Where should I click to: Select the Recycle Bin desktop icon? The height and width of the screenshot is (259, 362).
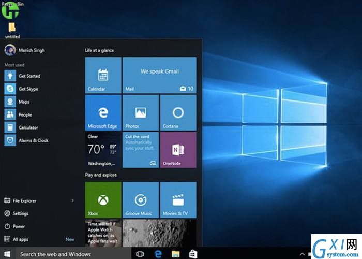tap(10, 10)
